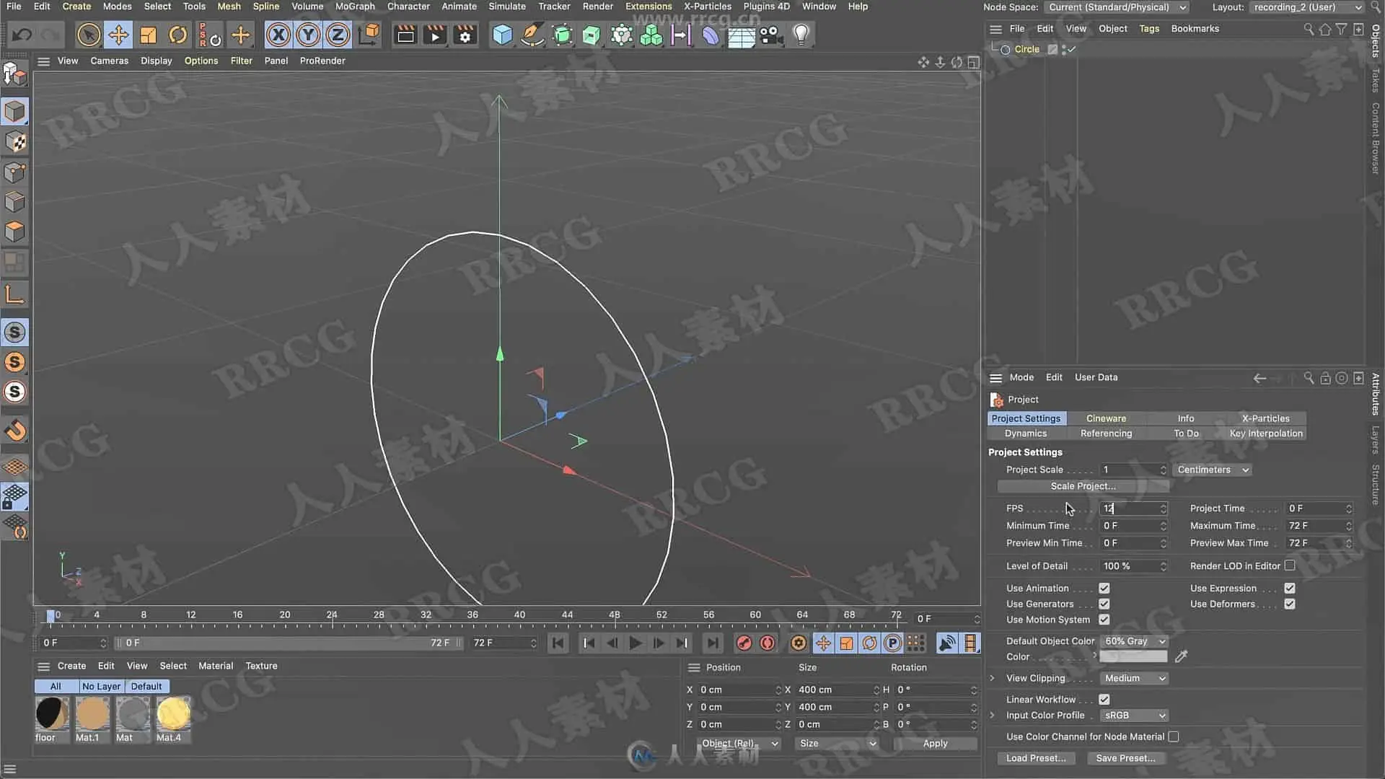This screenshot has width=1385, height=779.
Task: Open the Default Object Color dropdown
Action: point(1134,641)
